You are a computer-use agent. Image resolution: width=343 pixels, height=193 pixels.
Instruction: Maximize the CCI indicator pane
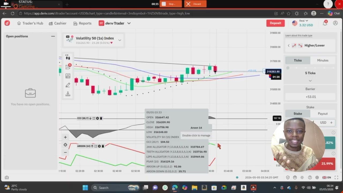94,118
